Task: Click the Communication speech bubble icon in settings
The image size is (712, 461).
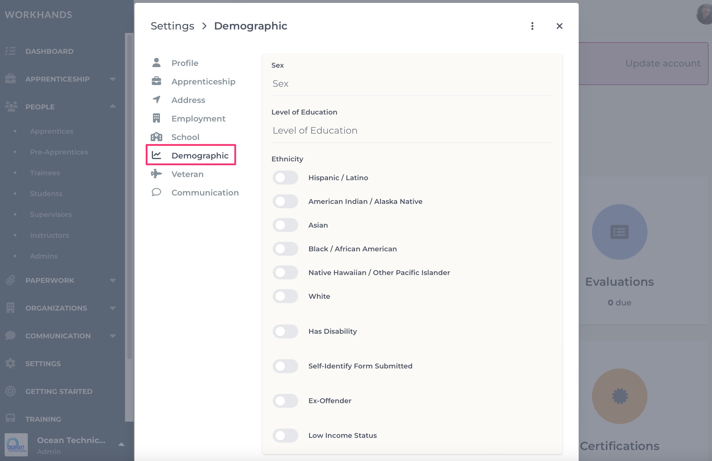Action: coord(156,192)
